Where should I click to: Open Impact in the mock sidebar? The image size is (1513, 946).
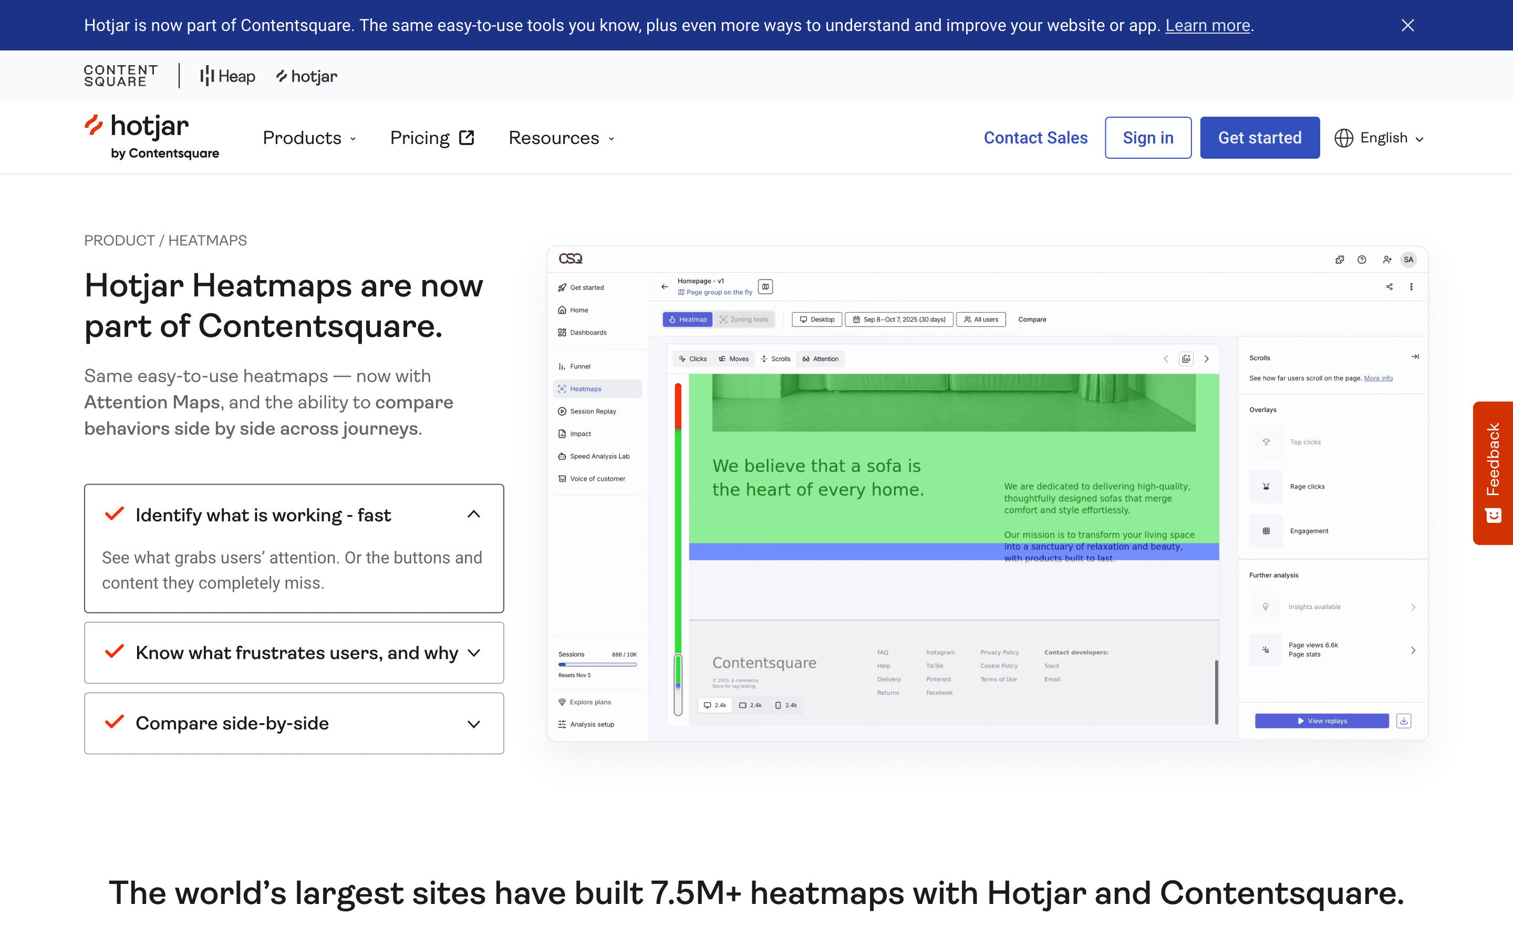[x=574, y=434]
